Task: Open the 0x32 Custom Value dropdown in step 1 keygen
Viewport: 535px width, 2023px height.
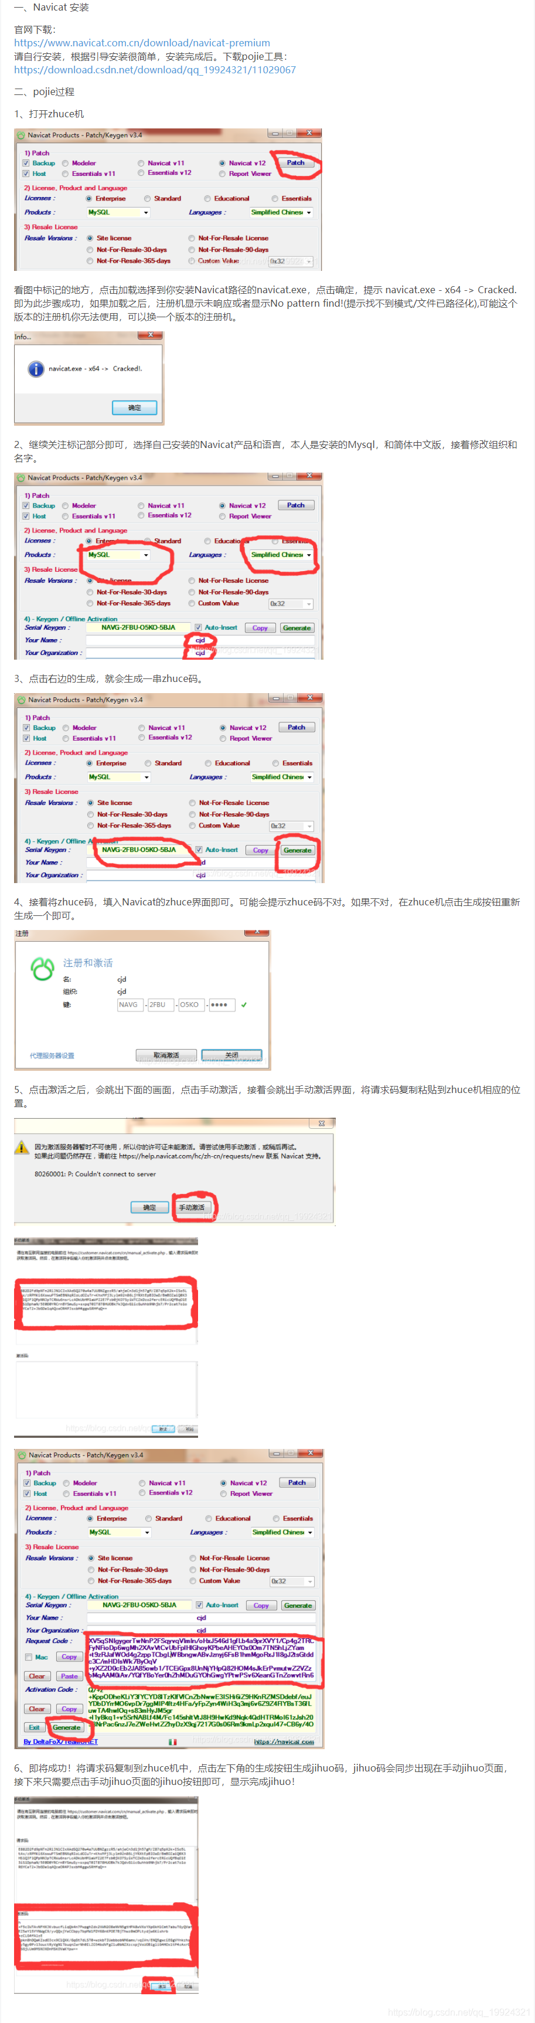Action: pos(291,262)
